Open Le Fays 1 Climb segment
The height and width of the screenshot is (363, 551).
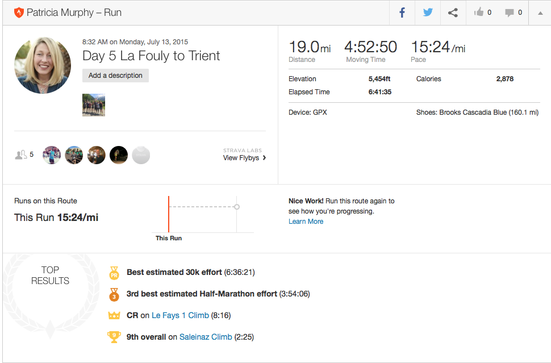pyautogui.click(x=180, y=315)
